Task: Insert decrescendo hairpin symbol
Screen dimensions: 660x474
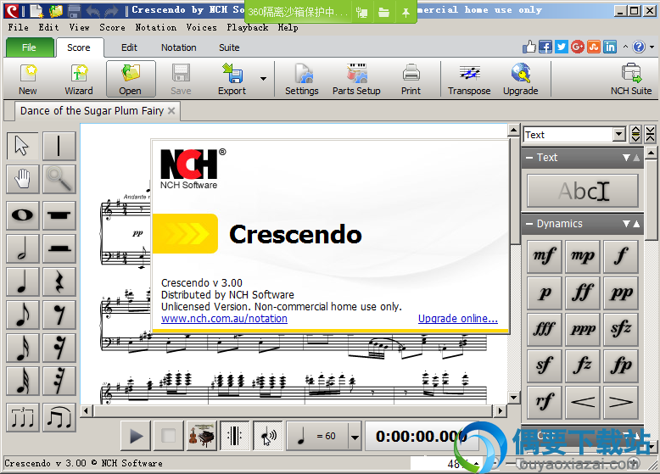Action: point(621,403)
